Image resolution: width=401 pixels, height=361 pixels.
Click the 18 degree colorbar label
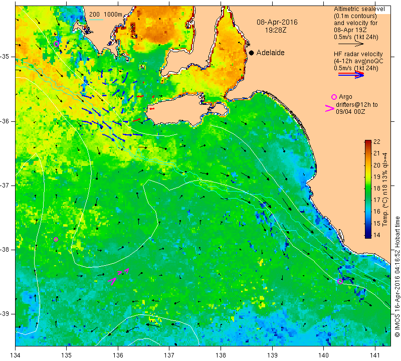coord(377,189)
